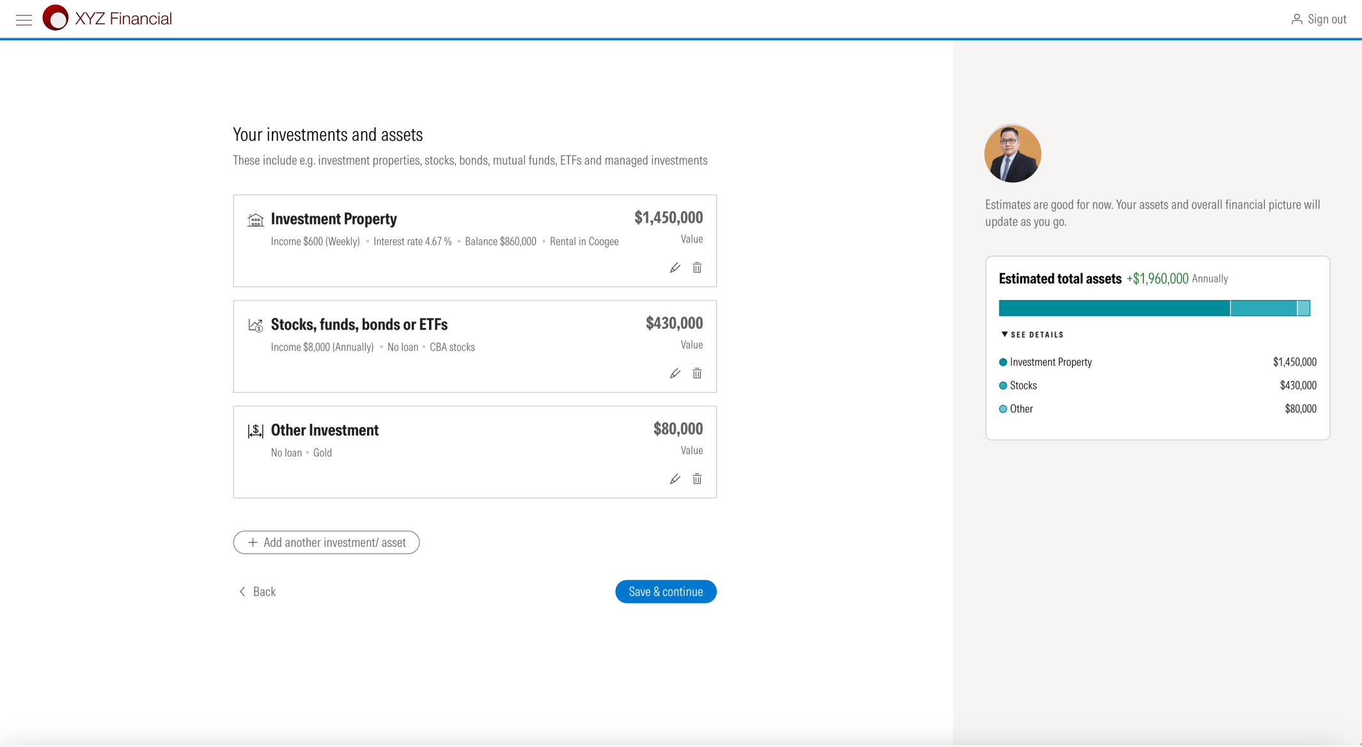Screen dimensions: 1362x747
Task: Edit the Other Investment entry
Action: click(675, 479)
